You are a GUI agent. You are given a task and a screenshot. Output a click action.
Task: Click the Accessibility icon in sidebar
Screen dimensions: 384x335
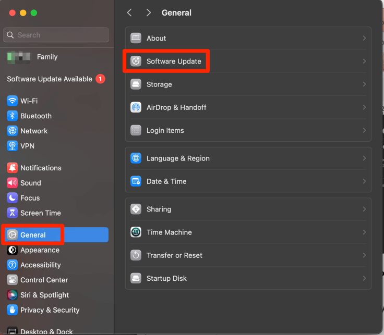[12, 265]
